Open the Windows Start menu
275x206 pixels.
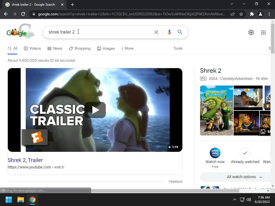coord(9,200)
